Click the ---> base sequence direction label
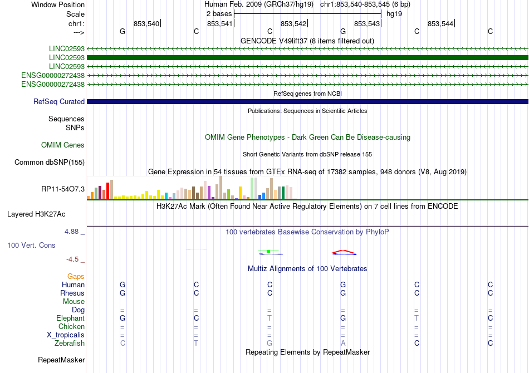 tap(79, 32)
